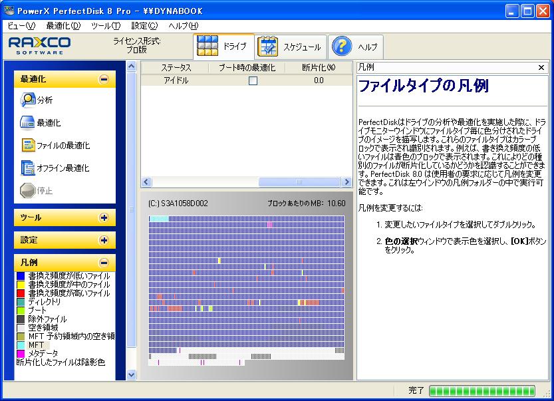Click the blue 書換え頻度が低いファイル swatch
Image resolution: width=554 pixels, height=401 pixels.
coord(21,276)
